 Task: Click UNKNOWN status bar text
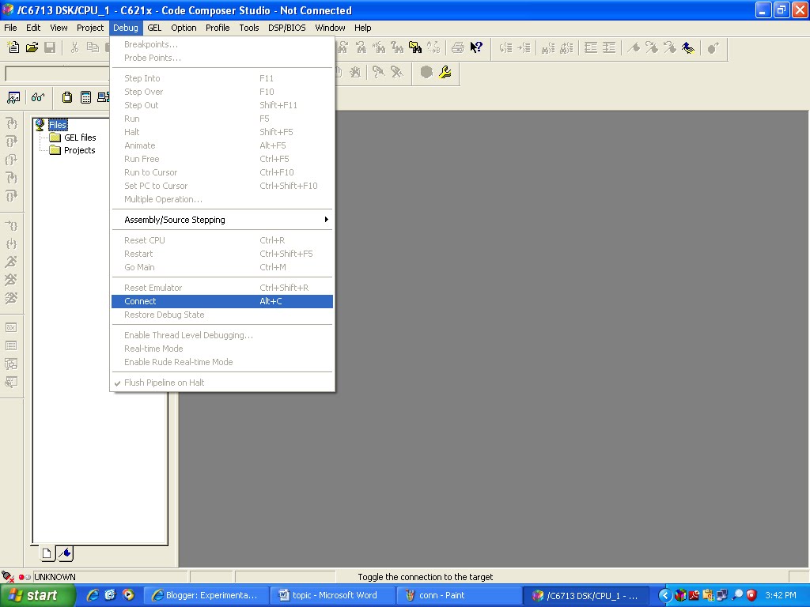[x=55, y=576]
